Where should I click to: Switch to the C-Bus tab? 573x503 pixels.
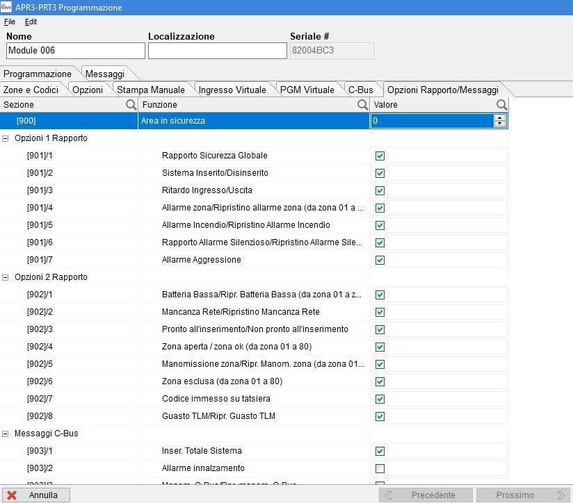pyautogui.click(x=361, y=90)
